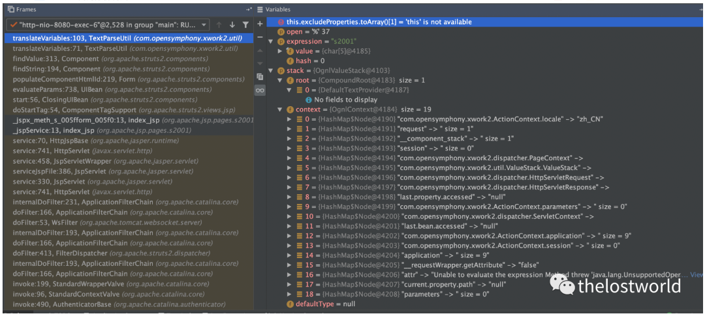This screenshot has width=705, height=316.
Task: Select frame service:70, HttpJspBase
Action: pyautogui.click(x=129, y=141)
